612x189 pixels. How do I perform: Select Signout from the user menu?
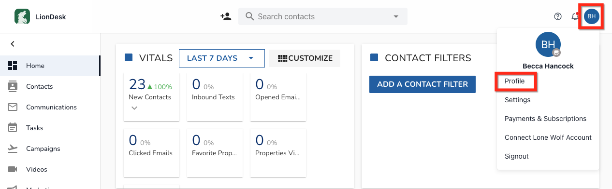click(517, 156)
